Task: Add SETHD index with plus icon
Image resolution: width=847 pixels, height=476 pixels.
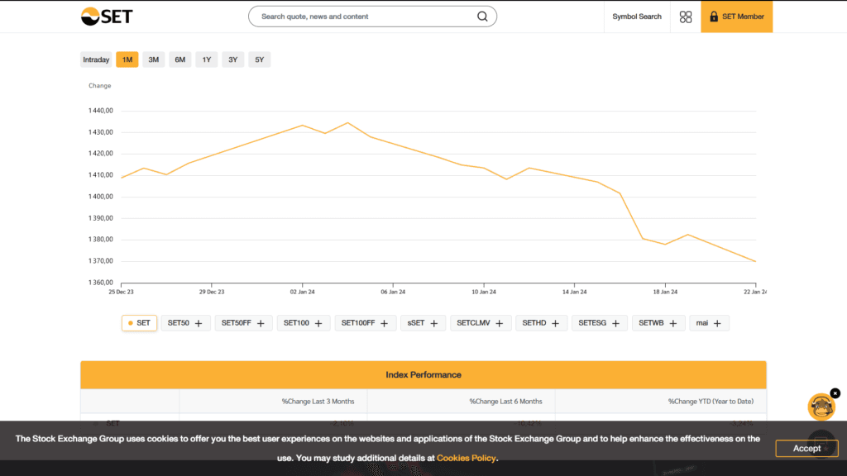Action: click(x=555, y=323)
